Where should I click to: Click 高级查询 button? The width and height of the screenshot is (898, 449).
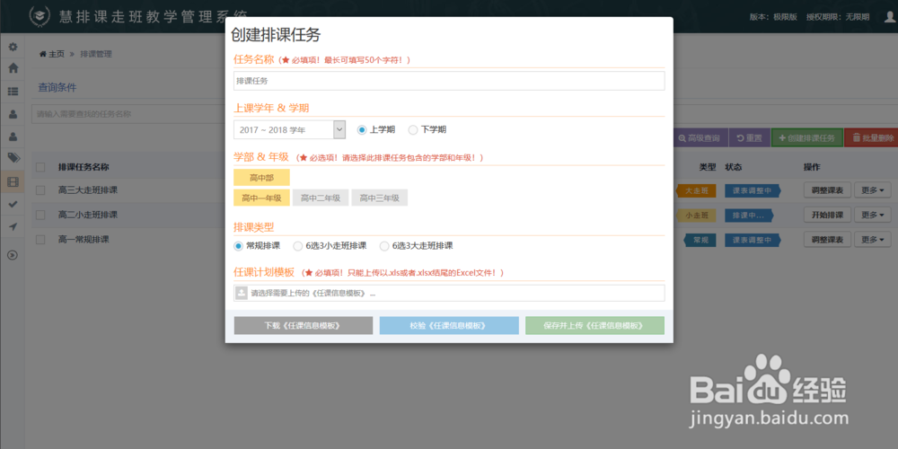tap(700, 138)
